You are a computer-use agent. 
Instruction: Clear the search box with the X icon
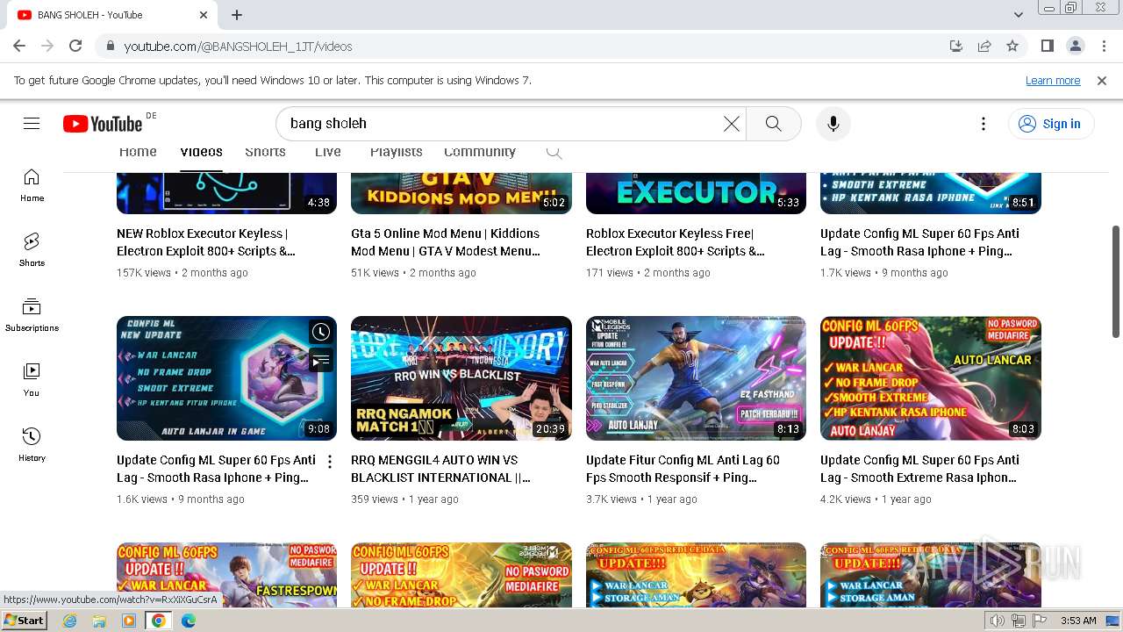tap(731, 124)
